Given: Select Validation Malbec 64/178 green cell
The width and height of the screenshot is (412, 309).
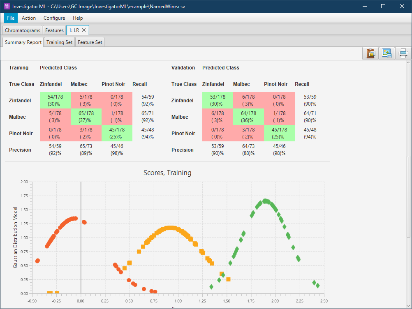Looking at the screenshot, I should tap(248, 117).
